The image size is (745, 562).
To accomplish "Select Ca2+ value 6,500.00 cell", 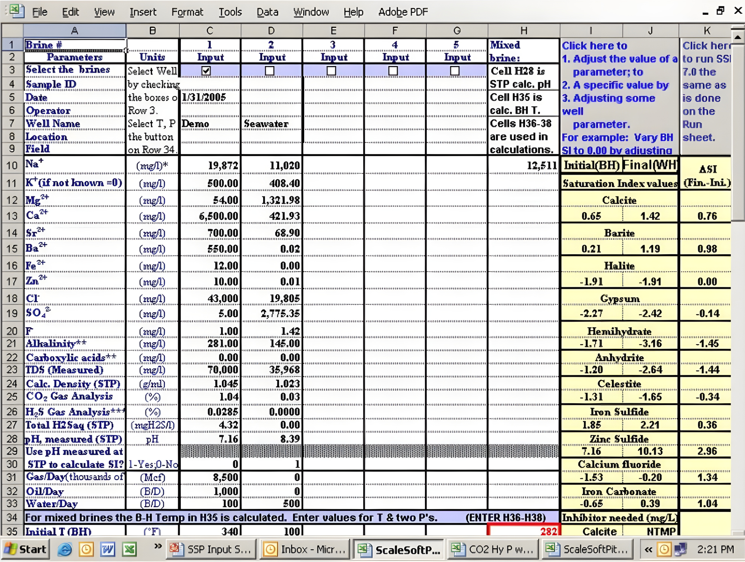I will (x=210, y=216).
